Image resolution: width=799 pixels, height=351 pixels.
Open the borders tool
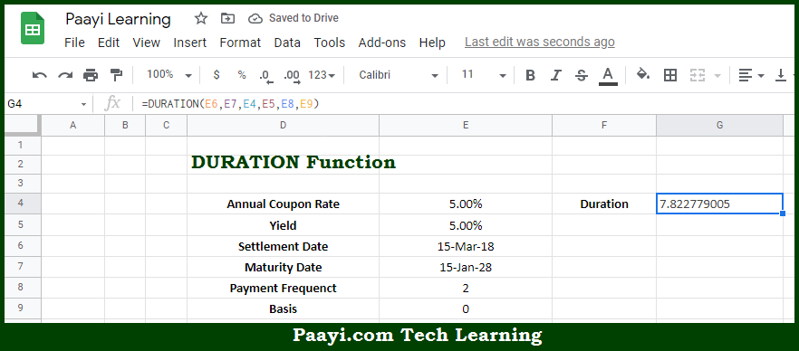(x=670, y=76)
